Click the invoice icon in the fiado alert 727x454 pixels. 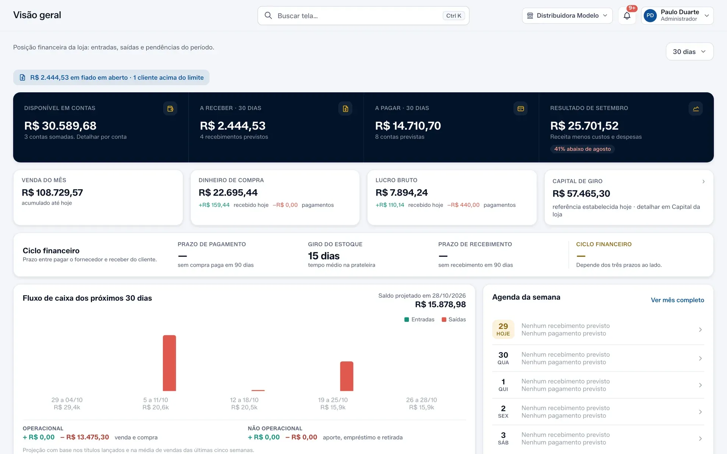click(x=22, y=78)
